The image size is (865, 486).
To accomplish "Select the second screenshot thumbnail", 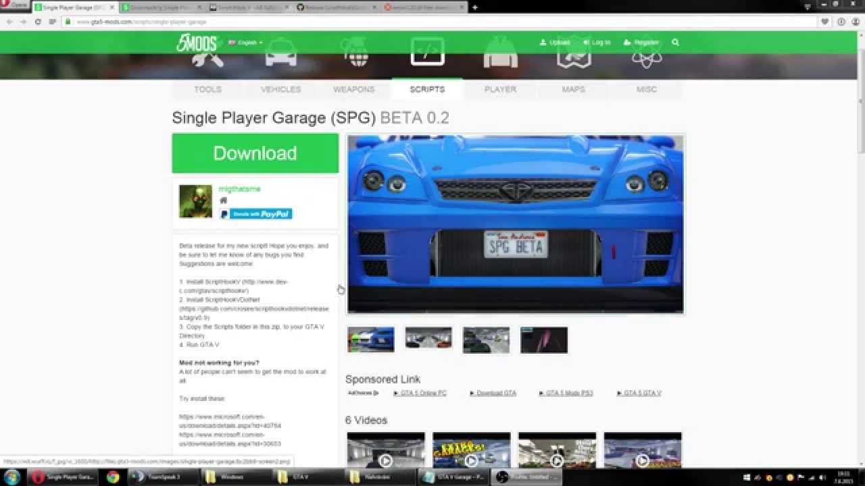I will [x=428, y=338].
